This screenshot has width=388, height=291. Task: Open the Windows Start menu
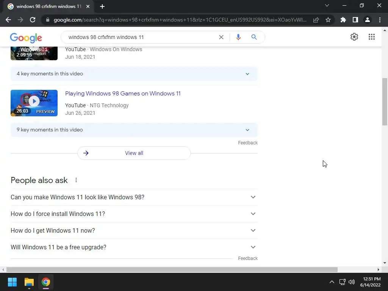click(x=13, y=282)
